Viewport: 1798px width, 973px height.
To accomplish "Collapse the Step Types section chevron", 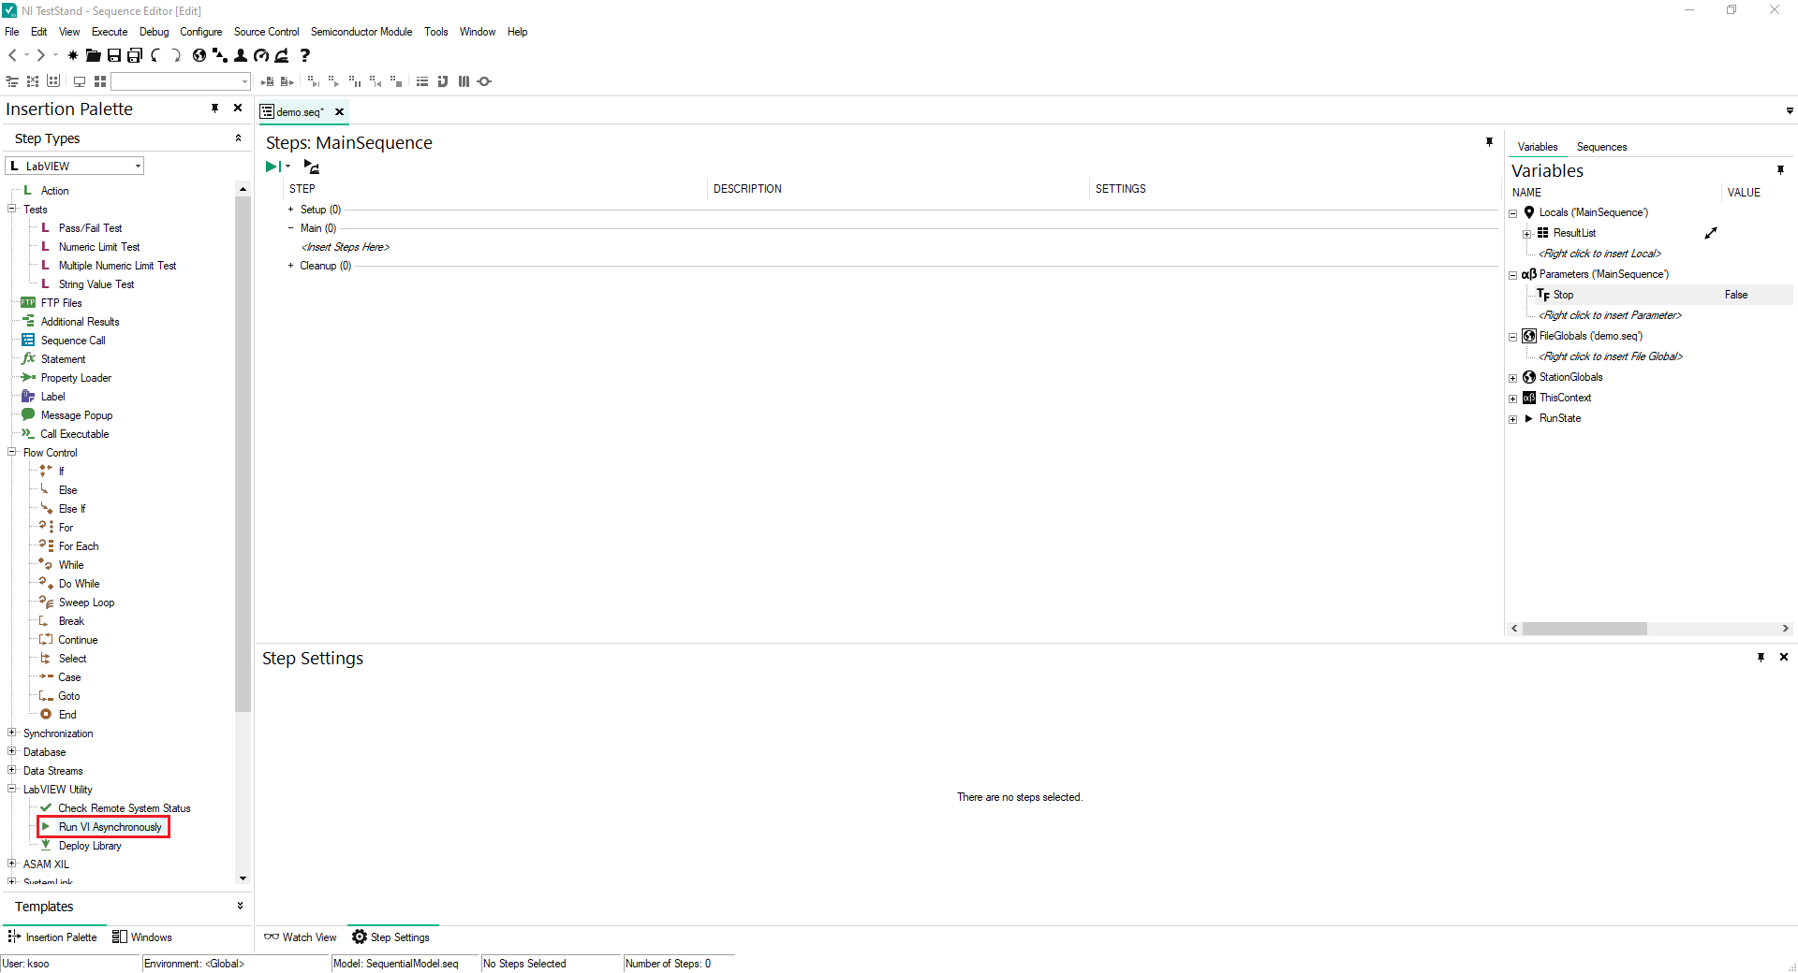I will (x=238, y=138).
